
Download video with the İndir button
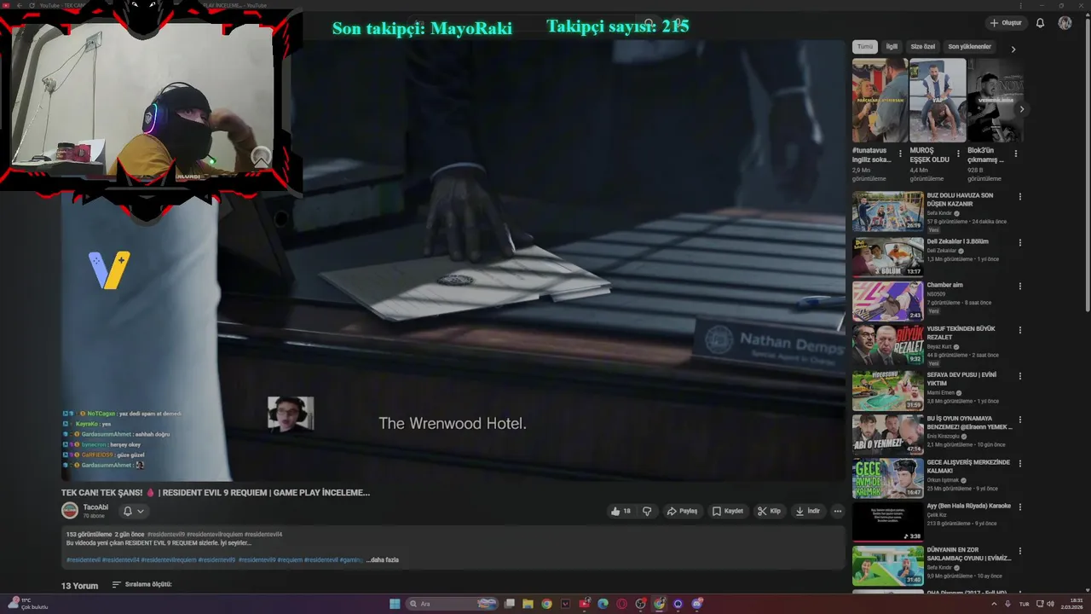[807, 511]
